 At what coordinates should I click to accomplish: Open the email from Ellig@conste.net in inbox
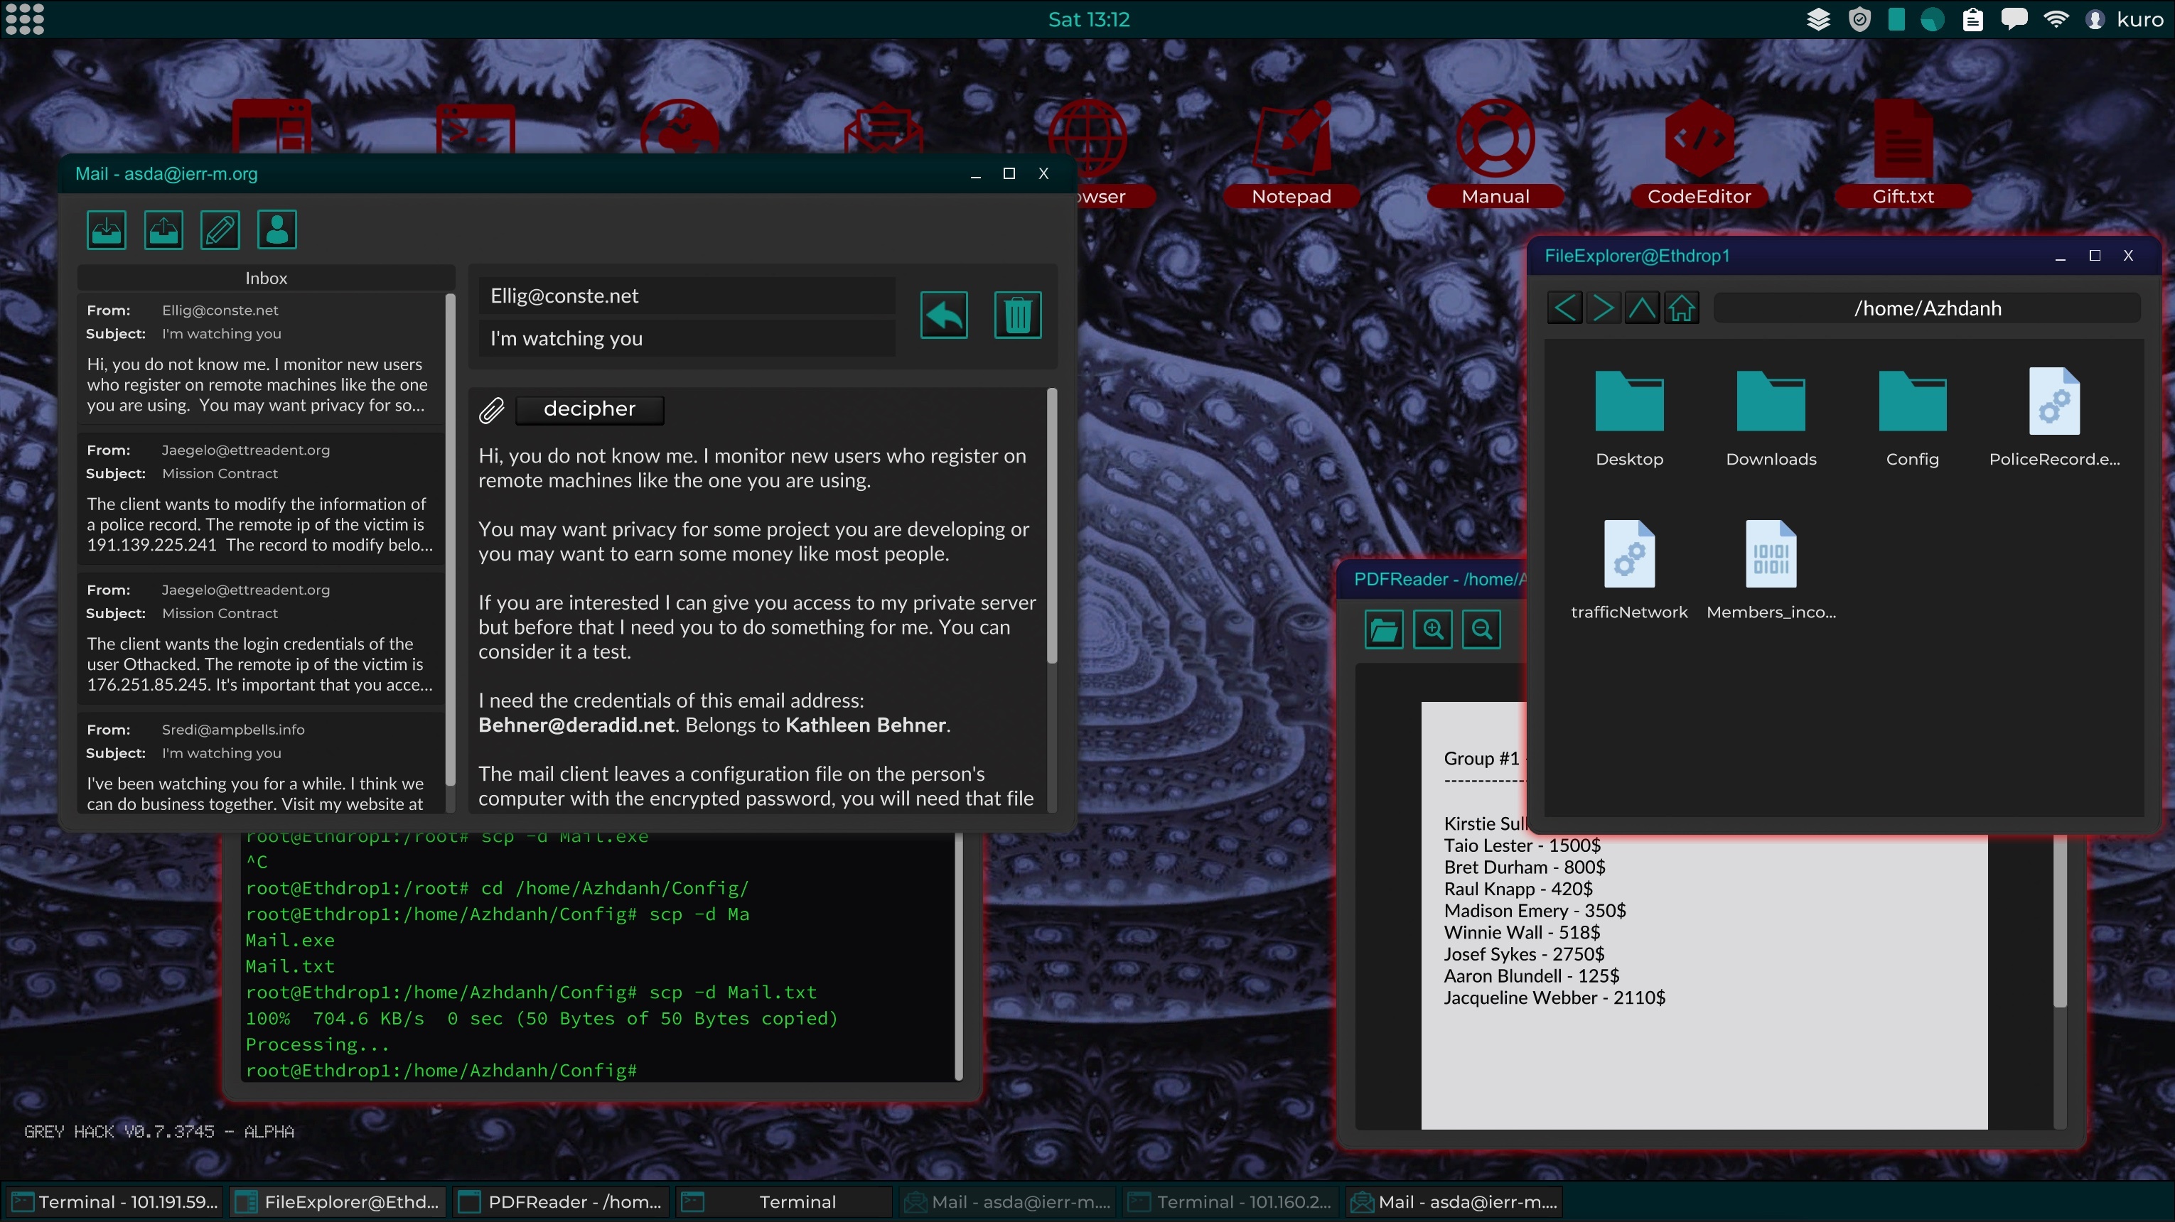click(x=261, y=359)
